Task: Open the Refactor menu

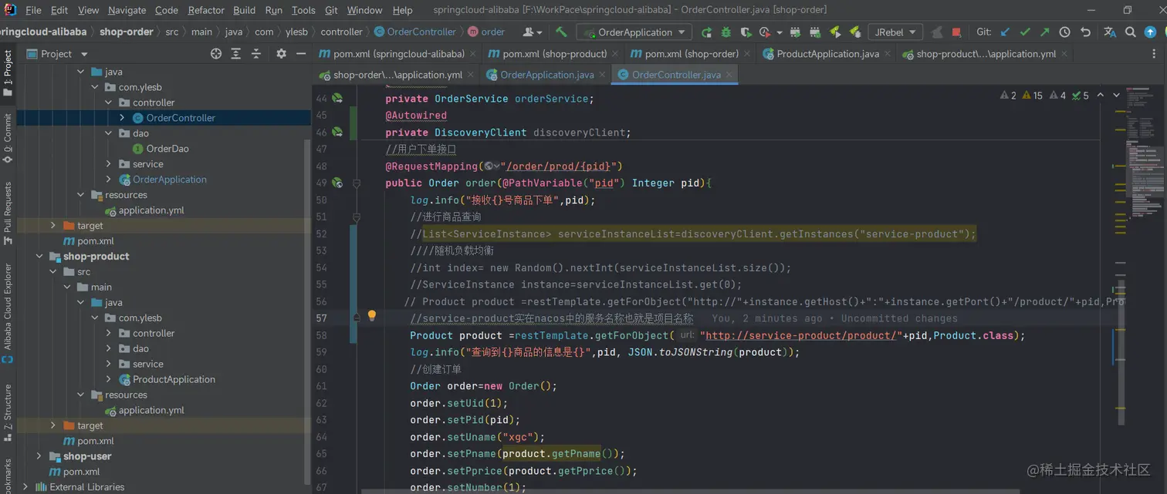Action: (206, 10)
